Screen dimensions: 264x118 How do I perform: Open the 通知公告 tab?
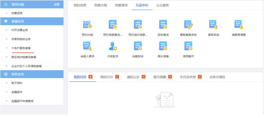click(133, 77)
